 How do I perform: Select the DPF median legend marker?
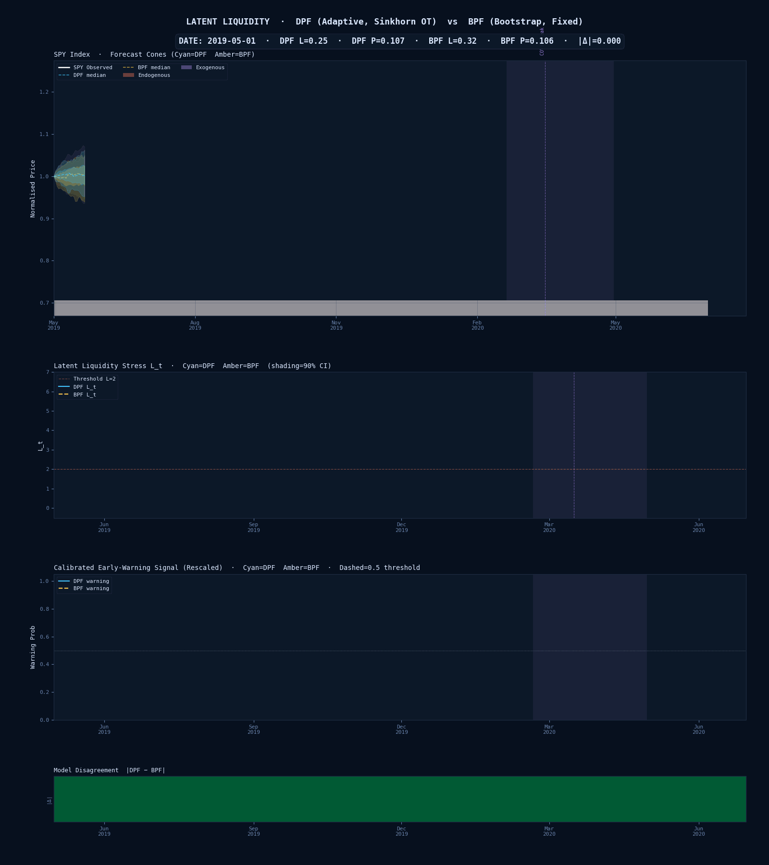(x=65, y=75)
